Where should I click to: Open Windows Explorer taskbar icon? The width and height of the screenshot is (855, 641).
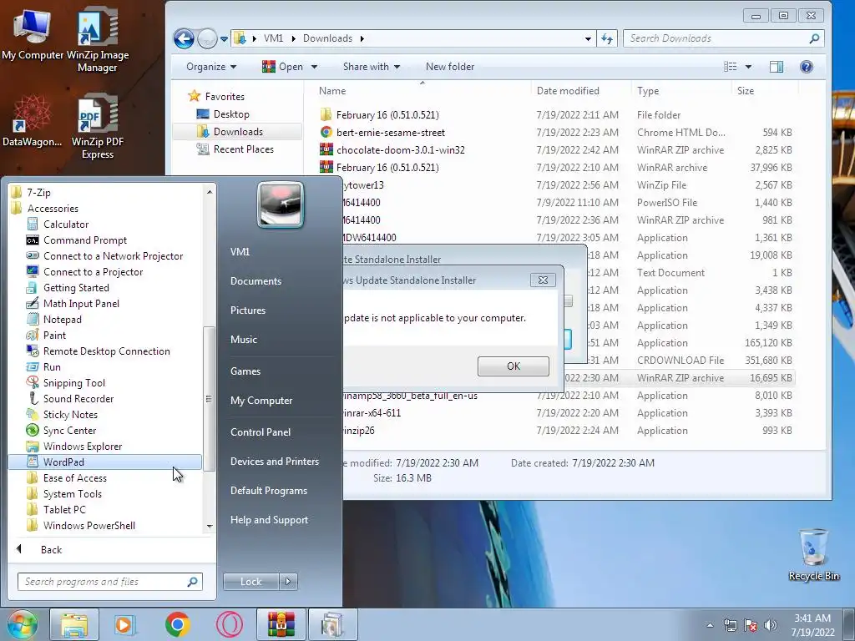tap(74, 624)
